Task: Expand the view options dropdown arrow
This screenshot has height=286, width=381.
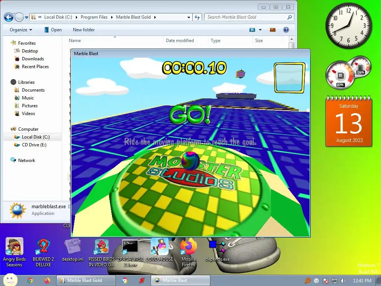Action: 260,30
